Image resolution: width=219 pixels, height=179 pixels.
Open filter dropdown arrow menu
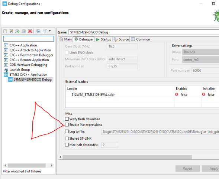pos(50,31)
